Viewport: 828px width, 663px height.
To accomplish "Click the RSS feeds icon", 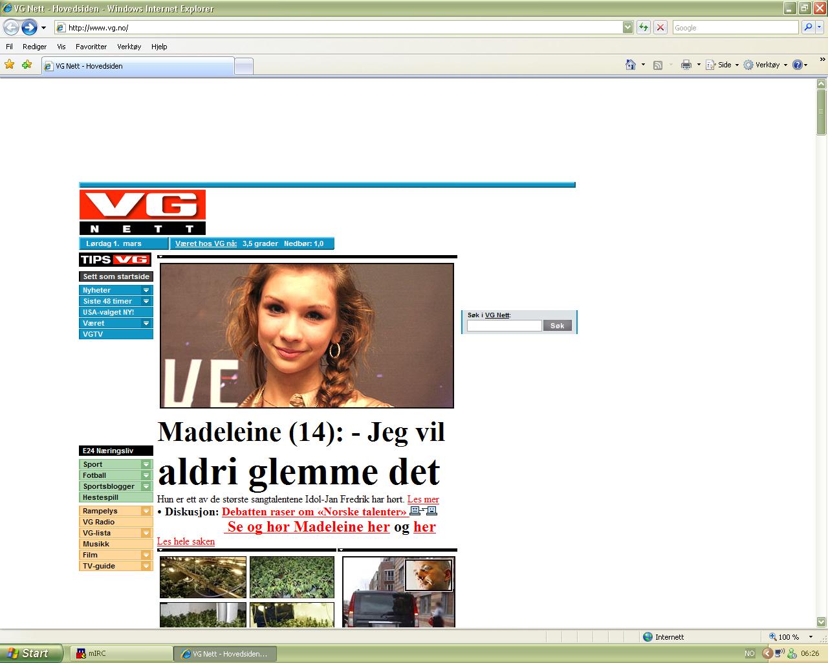I will pyautogui.click(x=658, y=65).
